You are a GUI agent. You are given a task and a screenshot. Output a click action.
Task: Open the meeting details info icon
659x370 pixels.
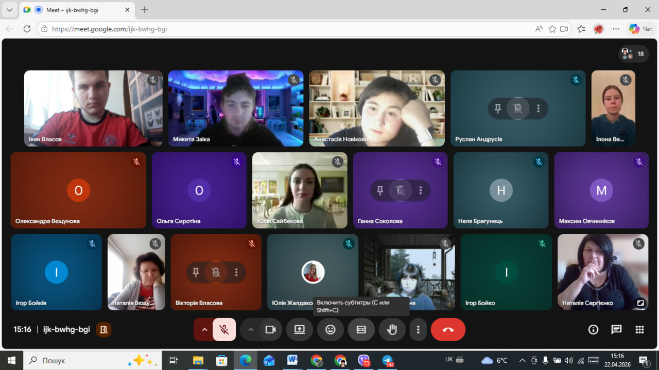pyautogui.click(x=593, y=329)
